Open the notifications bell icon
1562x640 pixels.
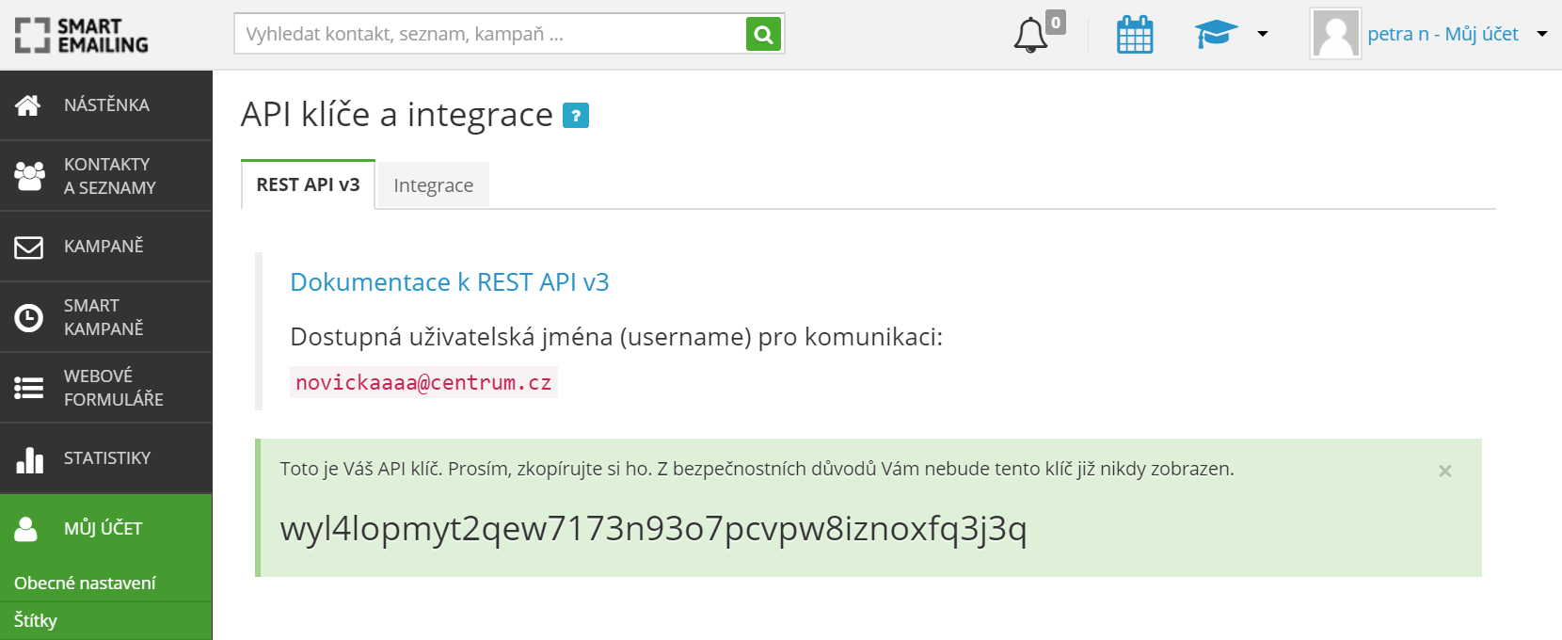(1030, 35)
